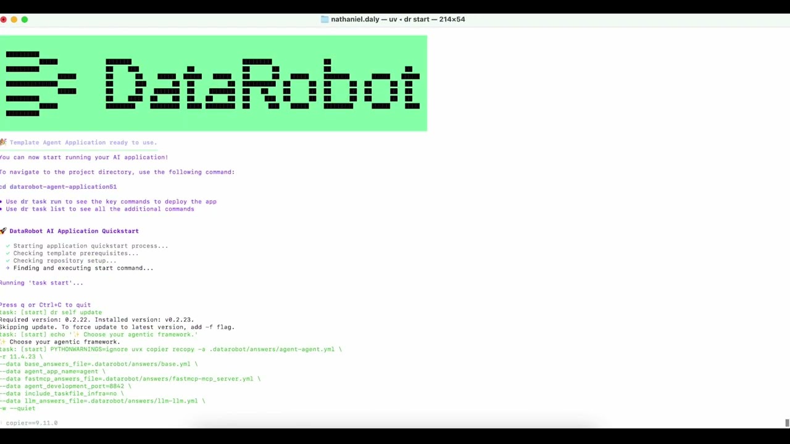Click '--data agent_development_port=8842' line

(x=66, y=387)
